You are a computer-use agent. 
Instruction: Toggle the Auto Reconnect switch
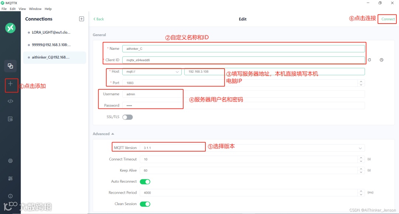(145, 182)
